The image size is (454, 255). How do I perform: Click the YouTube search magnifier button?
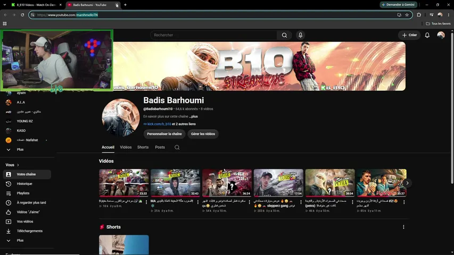pyautogui.click(x=284, y=35)
